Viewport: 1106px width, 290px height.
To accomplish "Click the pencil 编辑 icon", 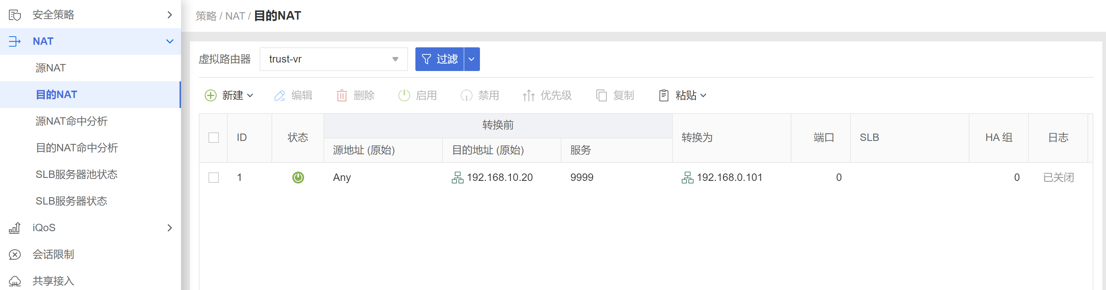I will click(x=280, y=95).
